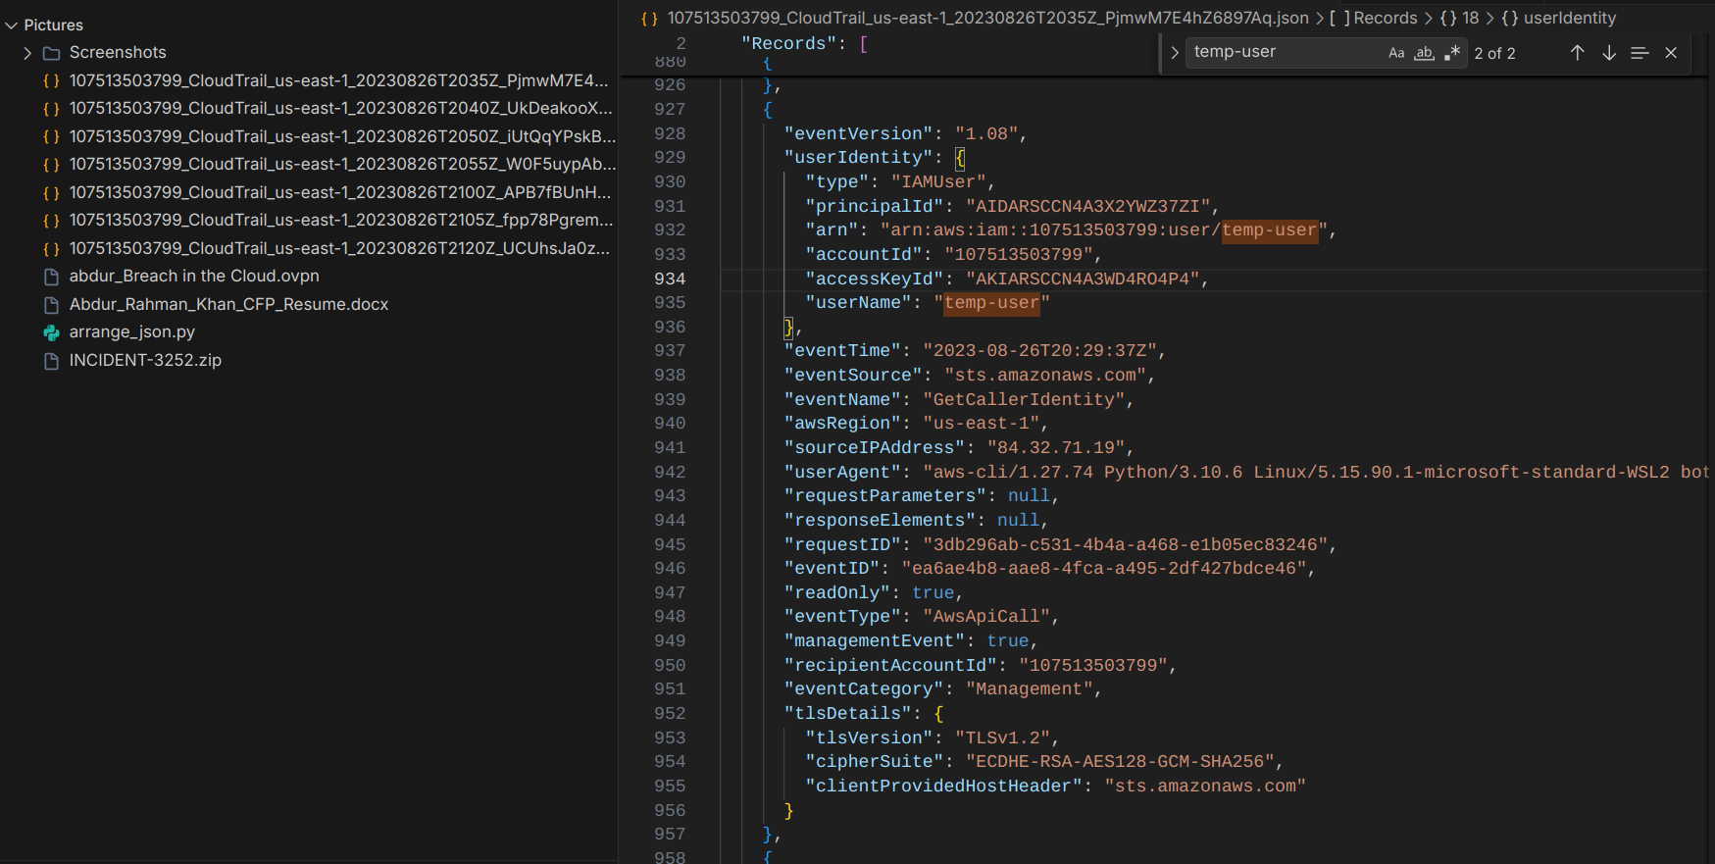Screen dimensions: 1715x864
Task: Open the arrange_json.py file
Action: [131, 332]
